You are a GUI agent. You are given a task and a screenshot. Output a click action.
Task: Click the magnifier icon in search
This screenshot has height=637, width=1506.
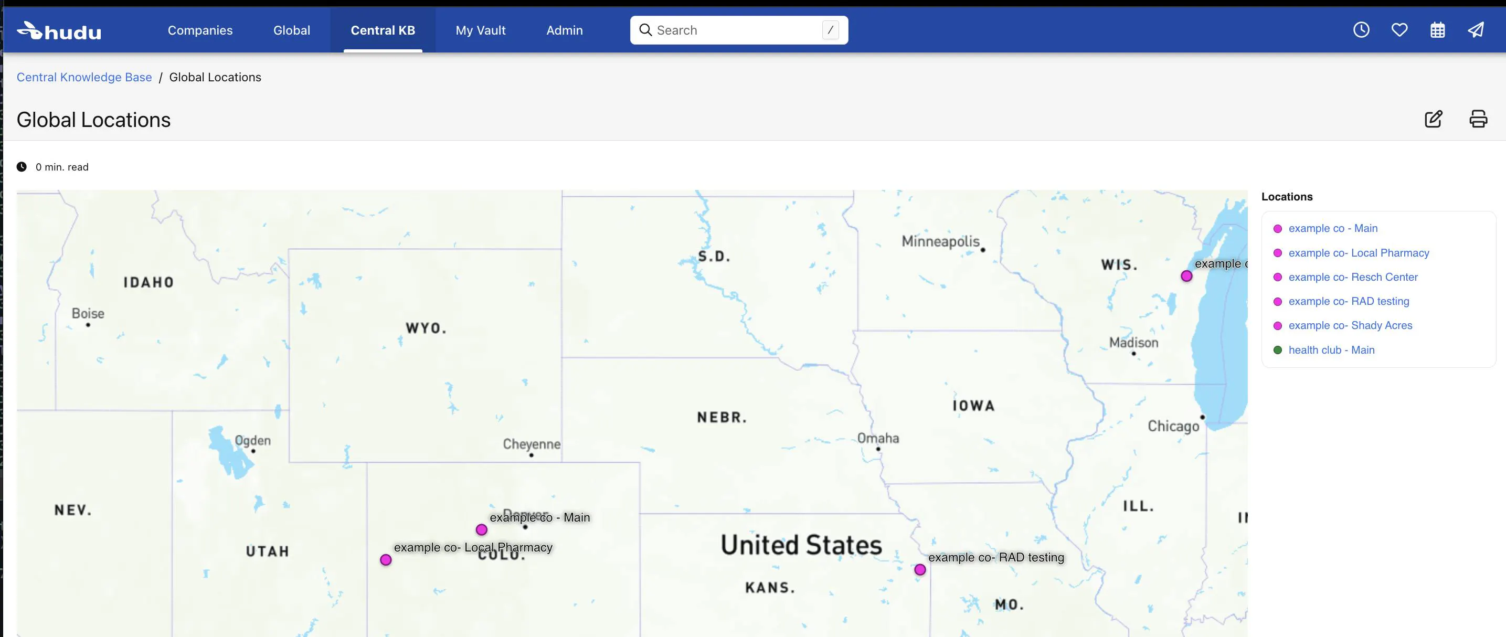pos(645,30)
